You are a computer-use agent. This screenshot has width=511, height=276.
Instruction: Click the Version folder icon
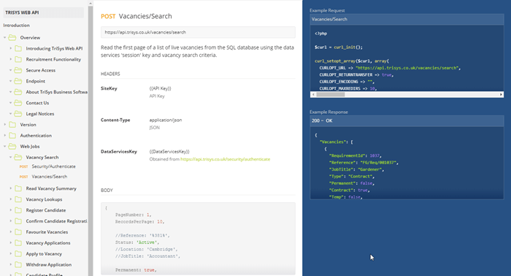tap(12, 124)
